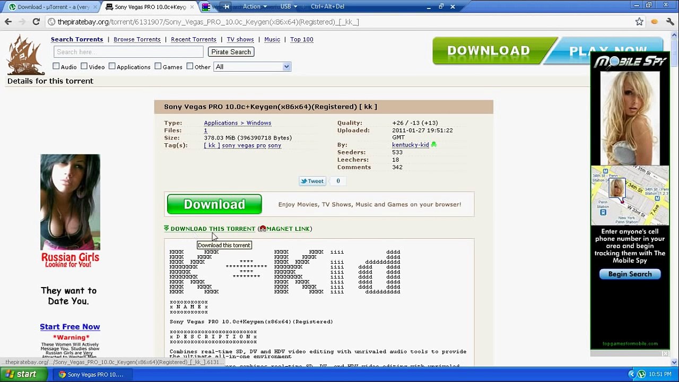Click the Files count link

pos(205,131)
